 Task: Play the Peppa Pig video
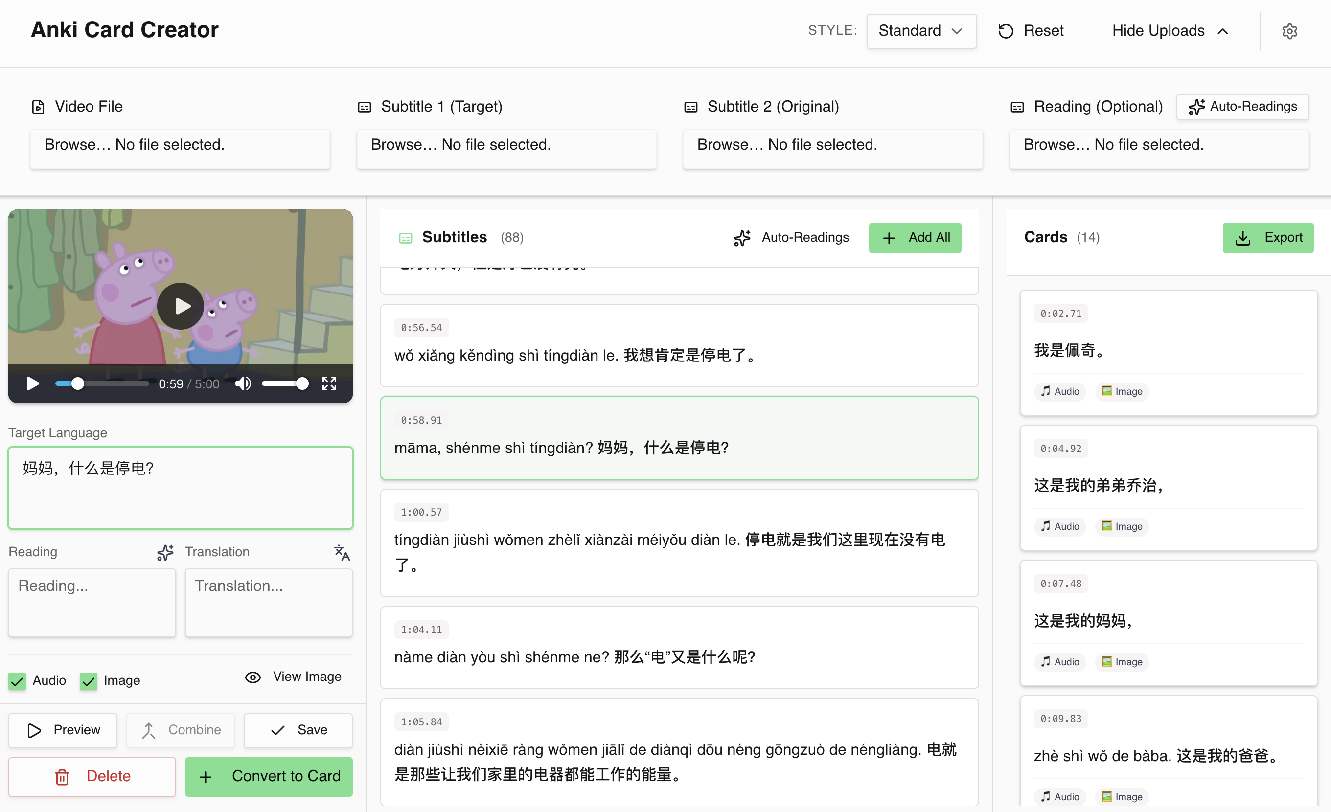pos(180,306)
